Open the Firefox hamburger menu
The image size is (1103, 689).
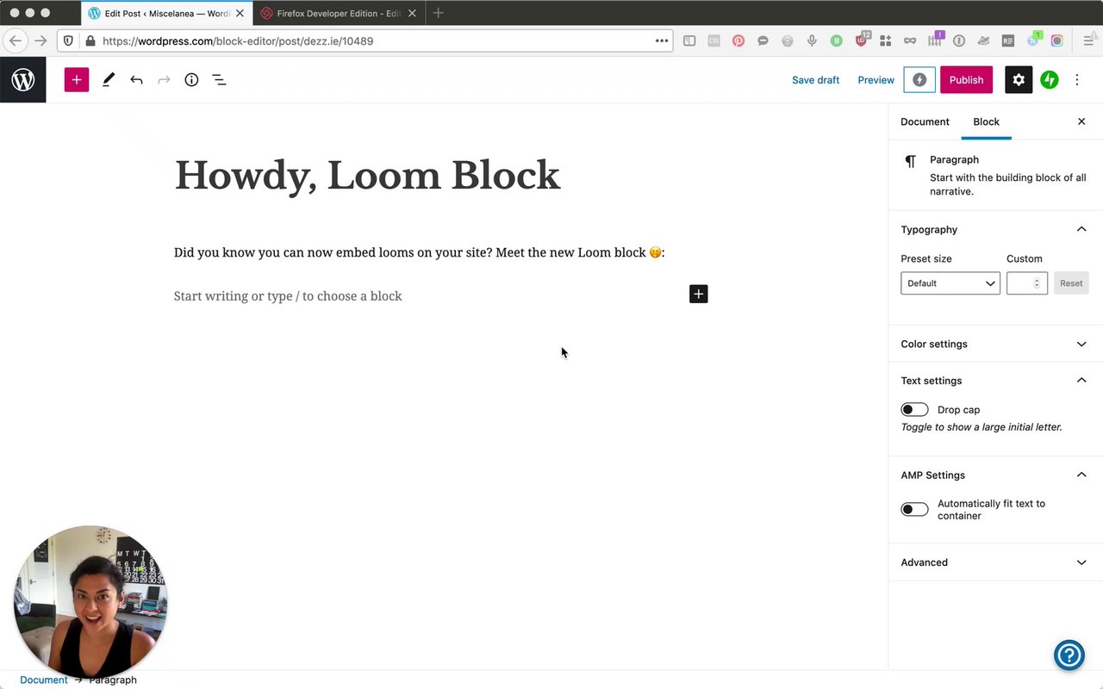point(1089,40)
